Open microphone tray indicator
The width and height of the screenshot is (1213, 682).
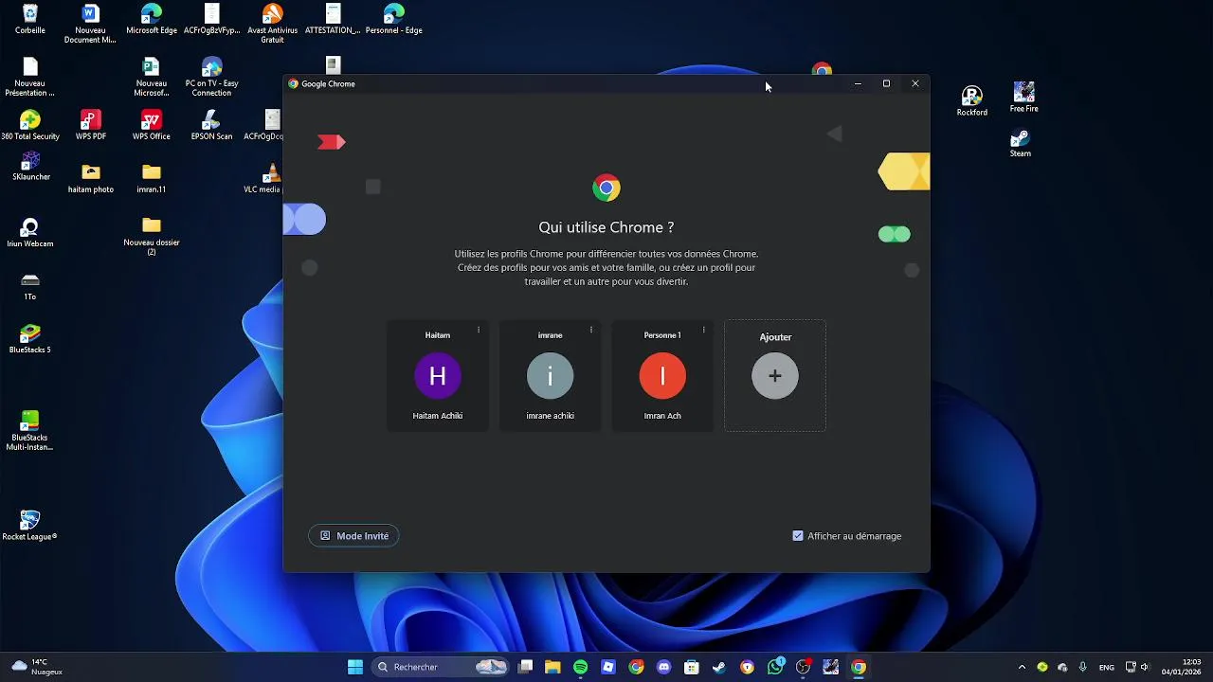coord(1083,667)
